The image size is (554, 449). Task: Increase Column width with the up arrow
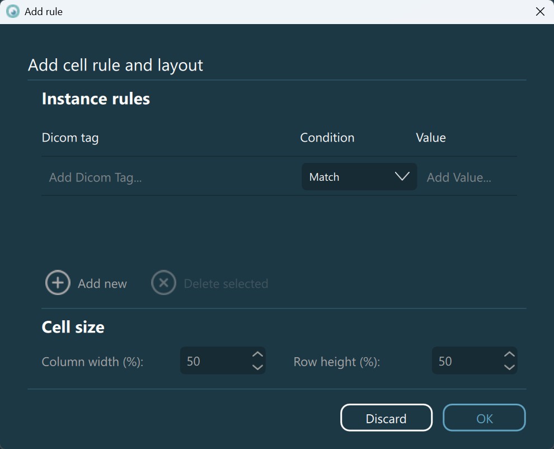[257, 354]
